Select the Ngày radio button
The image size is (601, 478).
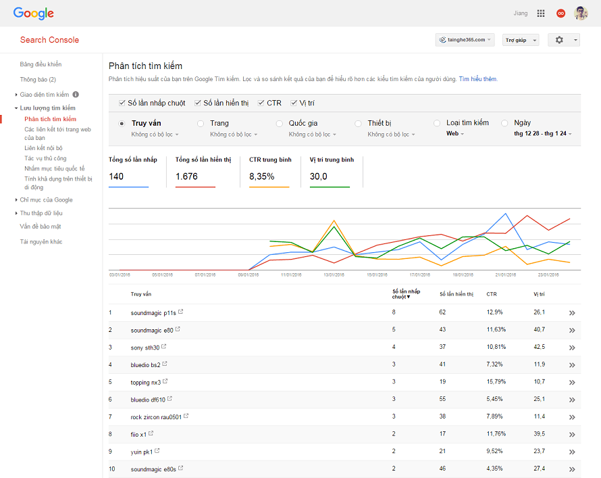(504, 123)
